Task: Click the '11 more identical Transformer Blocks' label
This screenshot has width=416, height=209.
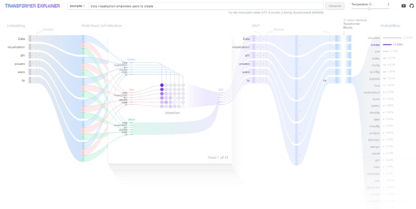Action: click(355, 24)
